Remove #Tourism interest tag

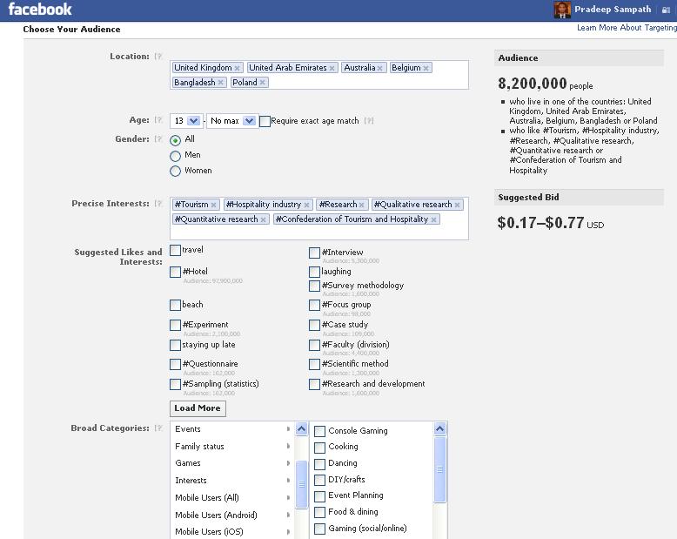214,205
